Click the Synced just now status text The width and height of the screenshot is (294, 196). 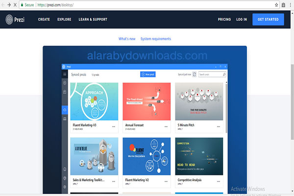tap(185, 74)
